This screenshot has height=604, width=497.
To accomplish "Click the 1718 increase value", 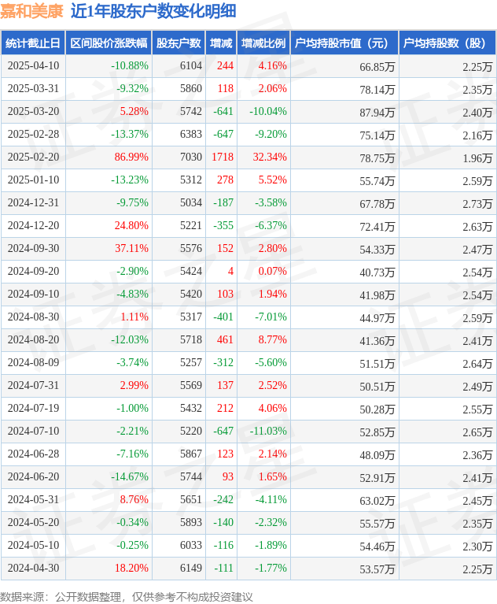I will pos(223,157).
